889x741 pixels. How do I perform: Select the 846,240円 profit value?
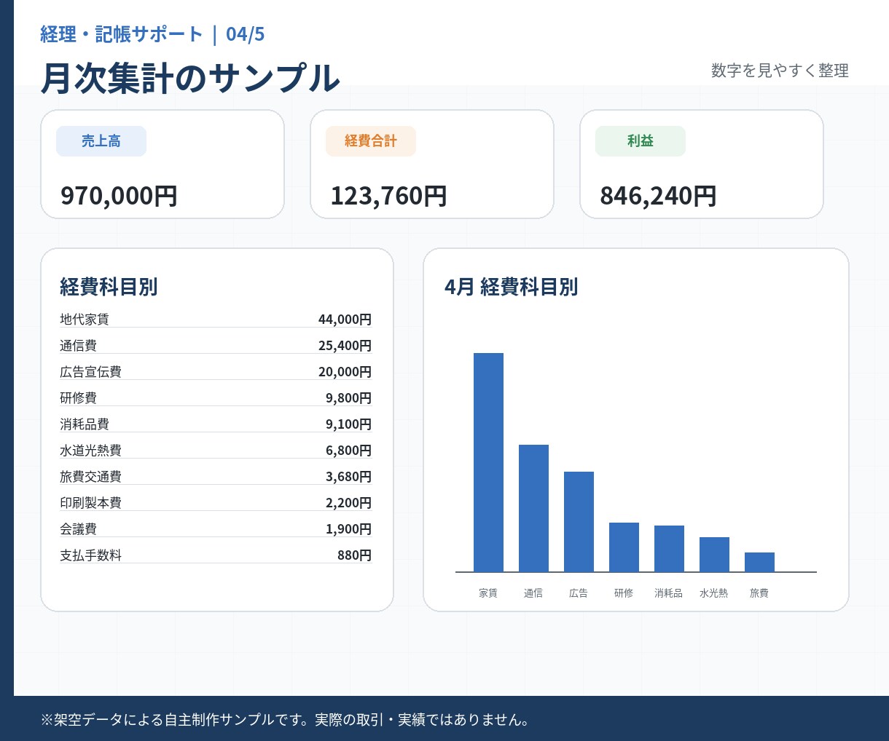[x=658, y=196]
